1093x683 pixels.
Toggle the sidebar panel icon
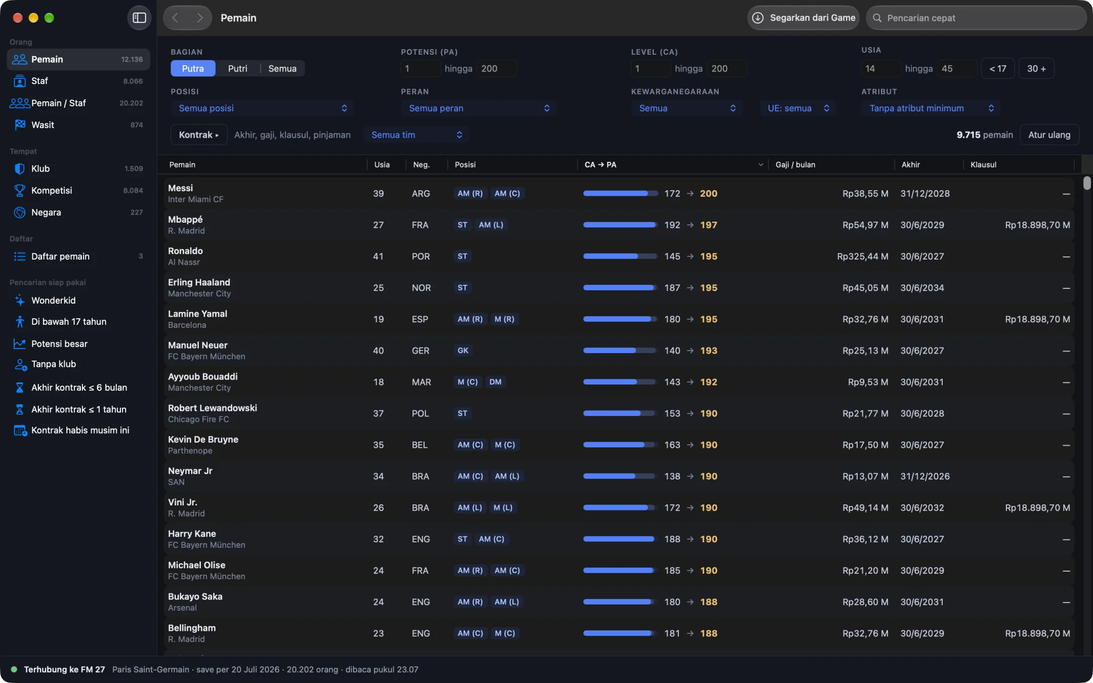point(139,18)
